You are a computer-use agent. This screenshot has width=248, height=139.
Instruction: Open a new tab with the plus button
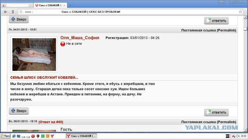click(70, 5)
